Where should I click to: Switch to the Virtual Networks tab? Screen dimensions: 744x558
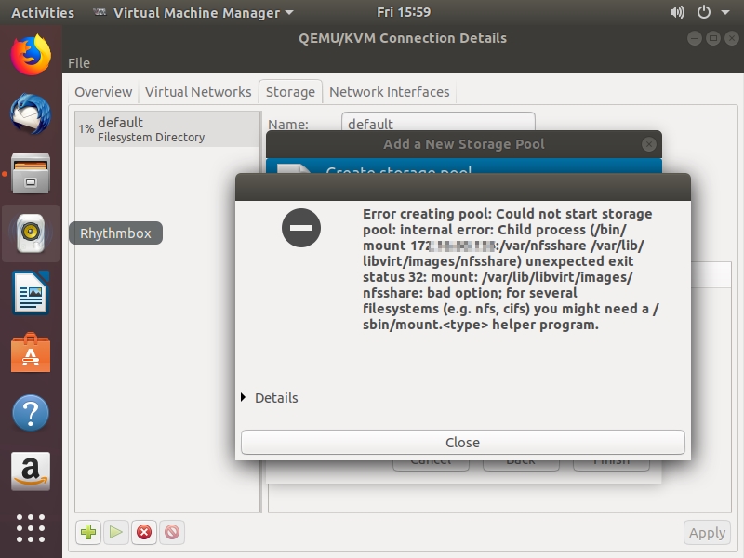click(x=198, y=92)
